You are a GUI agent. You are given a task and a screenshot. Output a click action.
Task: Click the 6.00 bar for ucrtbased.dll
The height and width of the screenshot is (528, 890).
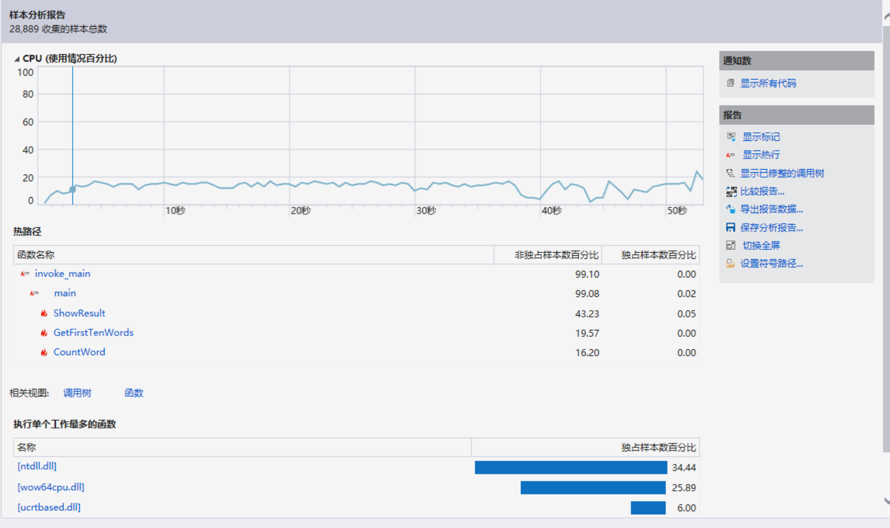(x=648, y=508)
